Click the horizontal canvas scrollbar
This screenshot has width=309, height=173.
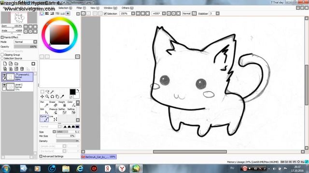(x=190, y=152)
